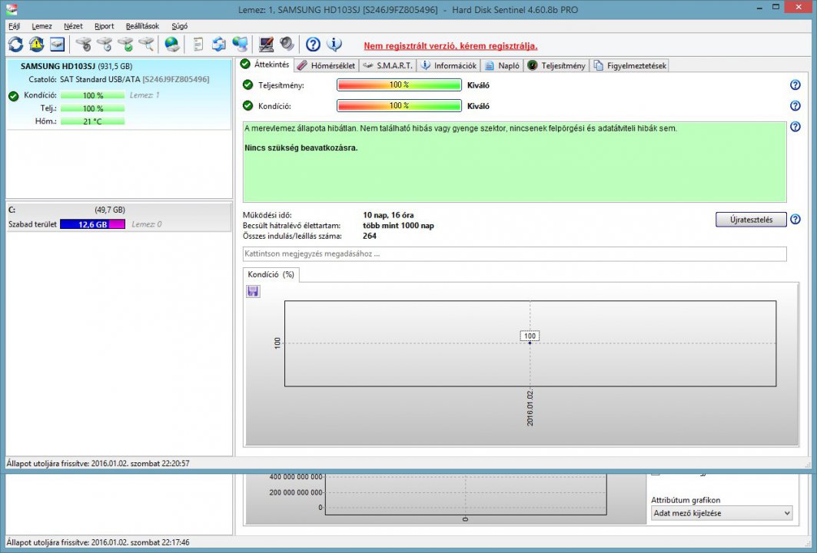The image size is (817, 553).
Task: Click the '2016.01.02' date label on graph
Action: [530, 407]
